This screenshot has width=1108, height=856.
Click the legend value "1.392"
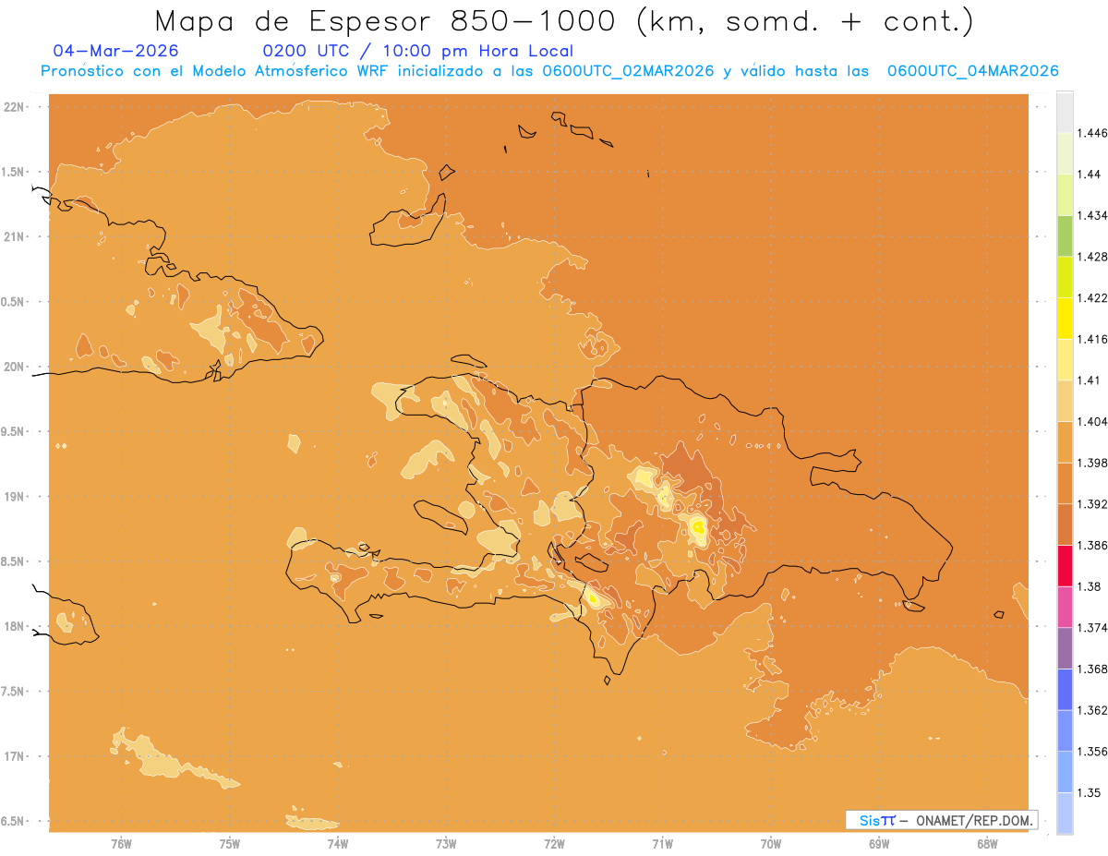pyautogui.click(x=1092, y=504)
